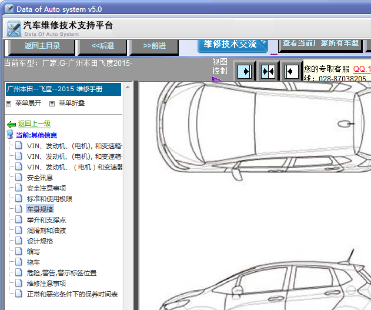Open the 安全讯息 document
This screenshot has width=371, height=310.
(40, 178)
